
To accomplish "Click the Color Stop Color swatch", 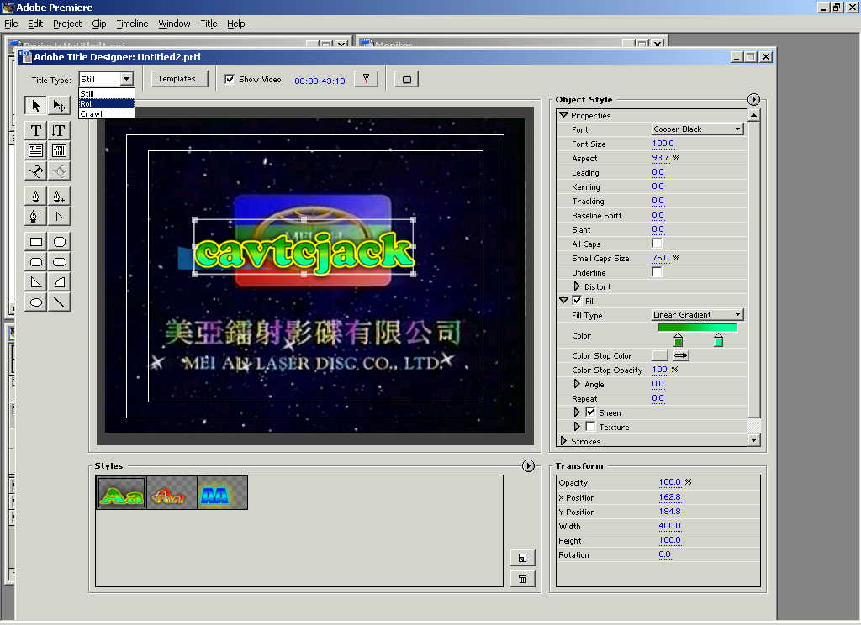I will [x=660, y=355].
